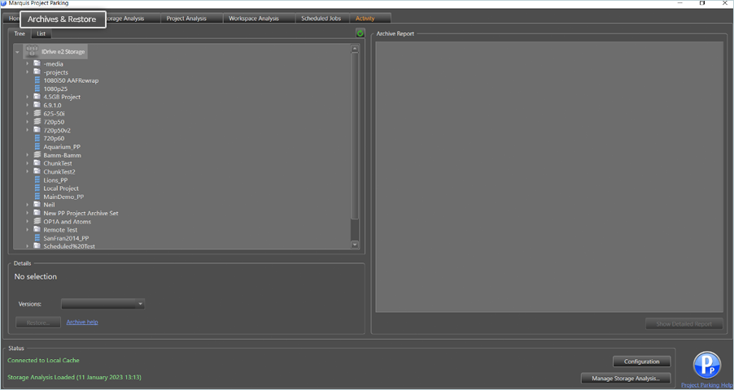Switch to the Project Analysis tab

tap(186, 18)
